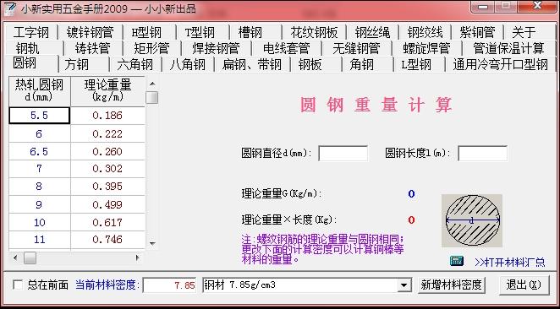Open the 无缝钢管 tab
The height and width of the screenshot is (309, 560).
(356, 48)
